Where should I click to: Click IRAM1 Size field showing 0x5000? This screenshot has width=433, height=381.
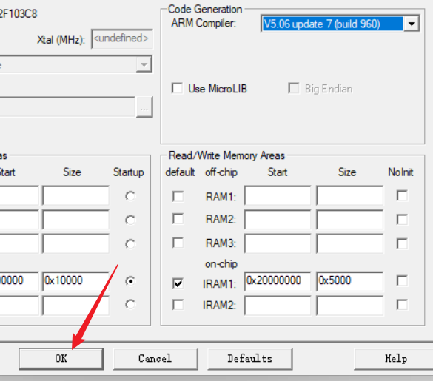pyautogui.click(x=349, y=281)
